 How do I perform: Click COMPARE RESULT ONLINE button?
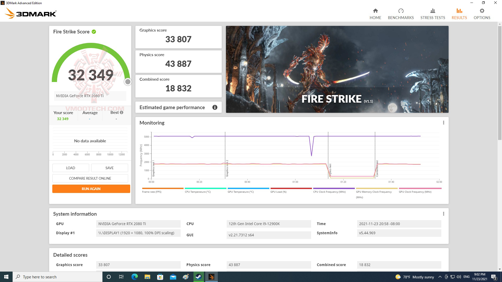(x=90, y=178)
